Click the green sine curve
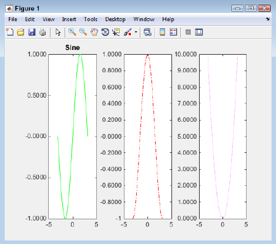 [x=72, y=136]
